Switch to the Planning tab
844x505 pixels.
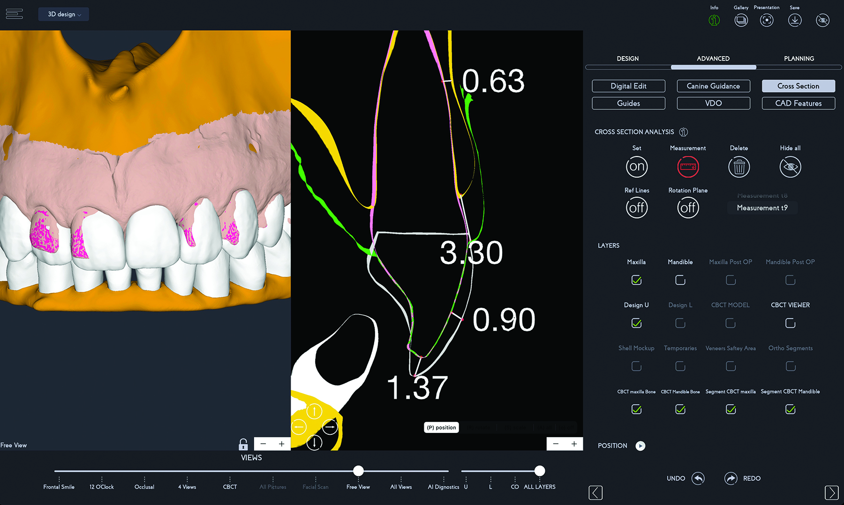click(x=799, y=59)
